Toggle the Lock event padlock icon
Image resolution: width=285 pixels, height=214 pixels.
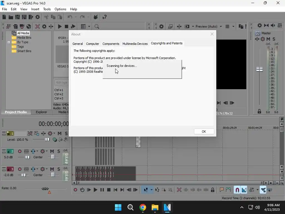pos(212,190)
